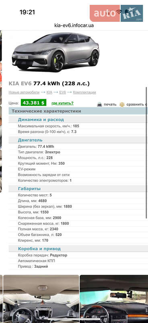The width and height of the screenshot is (148, 323).
Task: Click the silver KIA EV6 car image
Action: [x=55, y=52]
